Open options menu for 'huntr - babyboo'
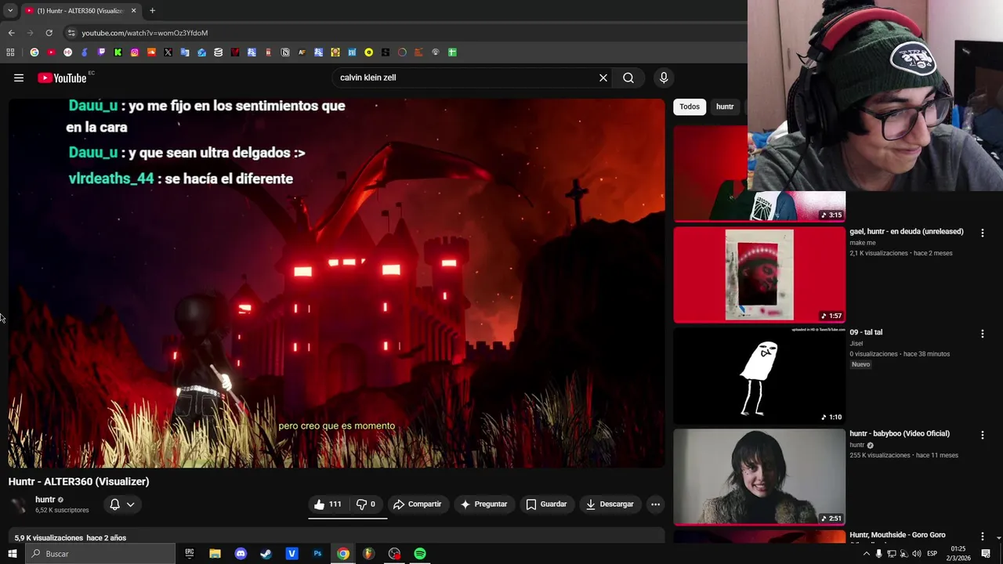Image resolution: width=1003 pixels, height=564 pixels. (x=982, y=435)
